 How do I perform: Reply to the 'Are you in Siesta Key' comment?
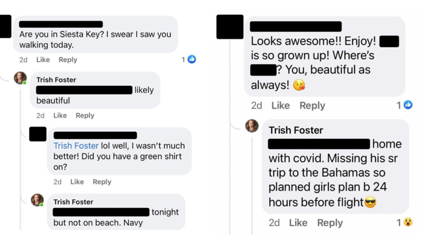[68, 59]
